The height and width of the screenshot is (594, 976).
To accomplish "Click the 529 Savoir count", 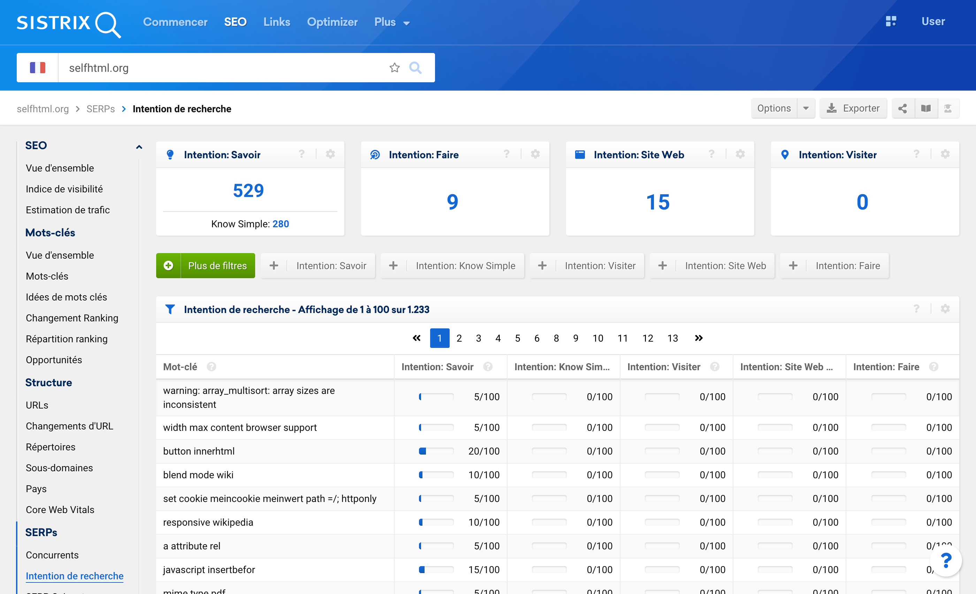I will pyautogui.click(x=248, y=190).
